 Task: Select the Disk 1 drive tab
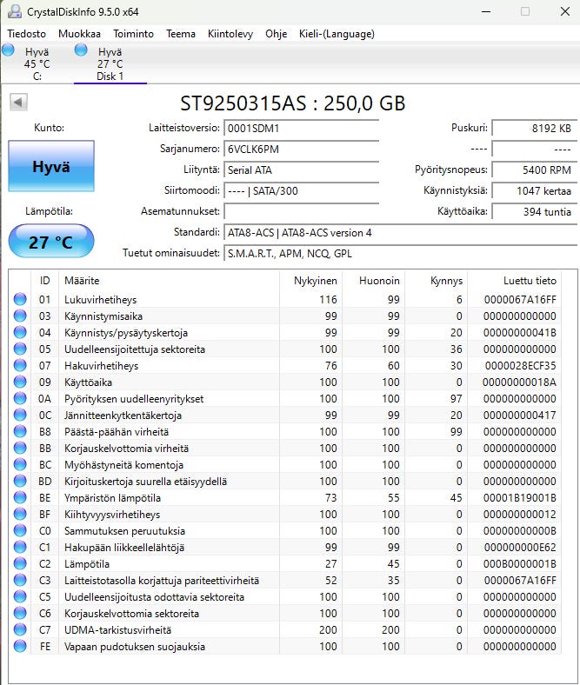point(110,64)
